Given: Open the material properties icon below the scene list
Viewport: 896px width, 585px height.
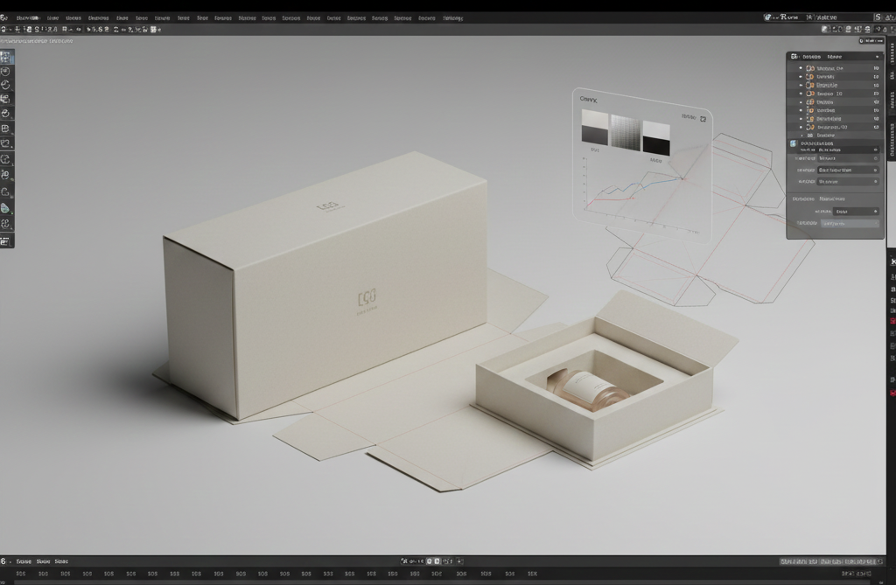Looking at the screenshot, I should (x=793, y=143).
